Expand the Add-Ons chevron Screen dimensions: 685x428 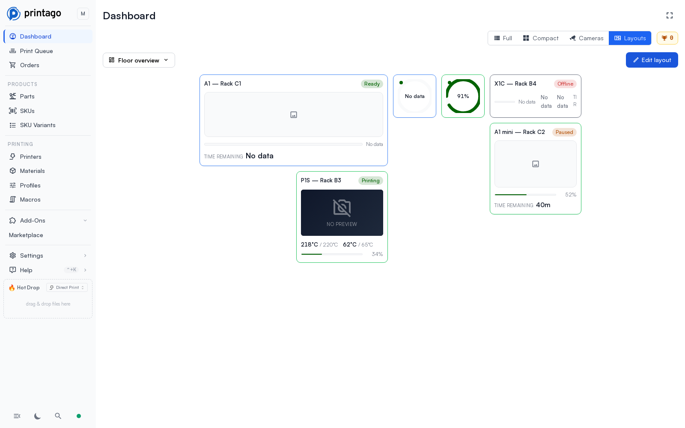[x=85, y=220]
